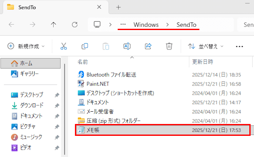The width and height of the screenshot is (254, 157).
Task: Click the navigation pane scrollbar
Action: (65, 109)
